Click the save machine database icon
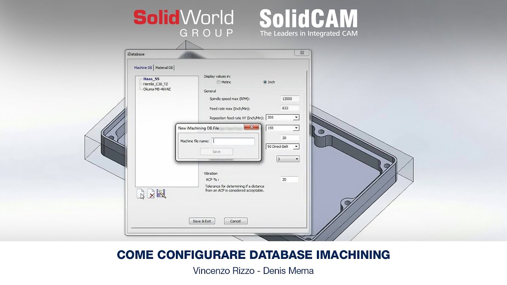The height and width of the screenshot is (285, 507). [x=161, y=194]
